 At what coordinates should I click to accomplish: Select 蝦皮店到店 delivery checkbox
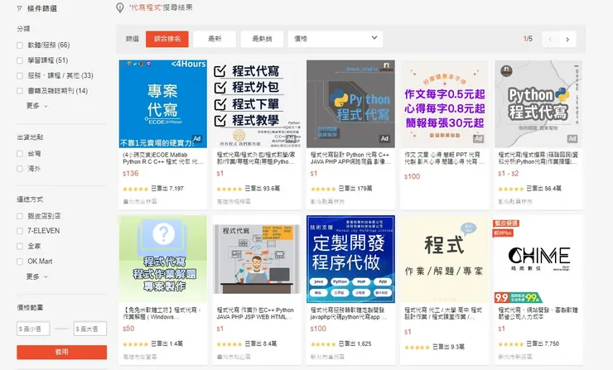pyautogui.click(x=20, y=216)
